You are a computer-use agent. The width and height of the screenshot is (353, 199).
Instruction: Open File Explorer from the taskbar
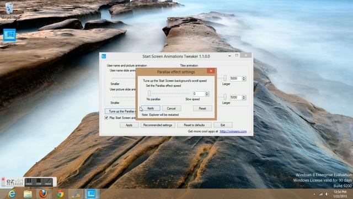[28, 194]
